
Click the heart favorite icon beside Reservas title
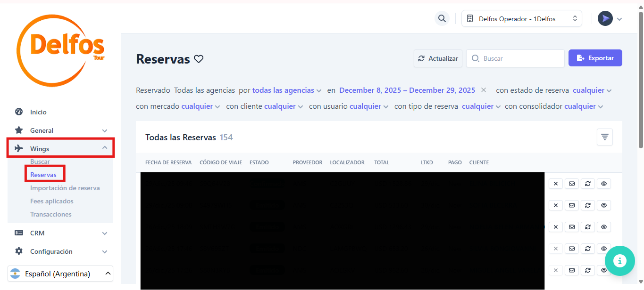coord(199,59)
